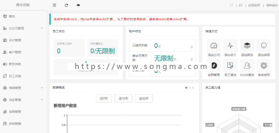
Task: Expand the 动态管理 dropdown arrow
Action: coord(42,100)
